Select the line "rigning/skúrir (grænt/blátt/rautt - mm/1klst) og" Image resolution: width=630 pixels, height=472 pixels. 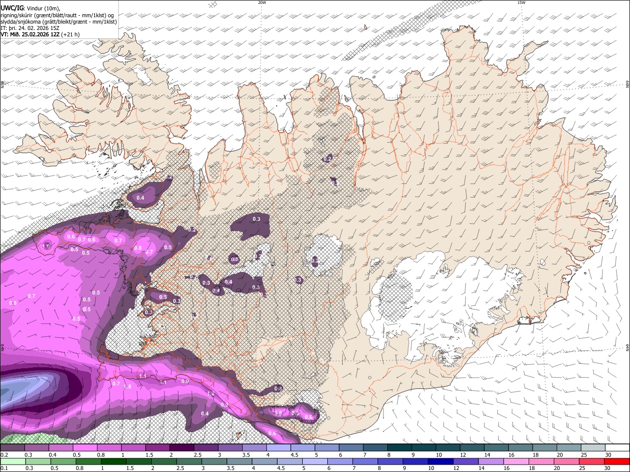point(57,15)
